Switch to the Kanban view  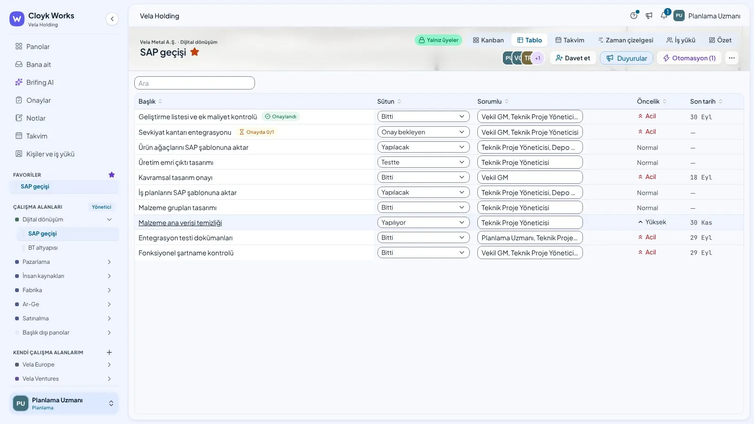pos(488,40)
